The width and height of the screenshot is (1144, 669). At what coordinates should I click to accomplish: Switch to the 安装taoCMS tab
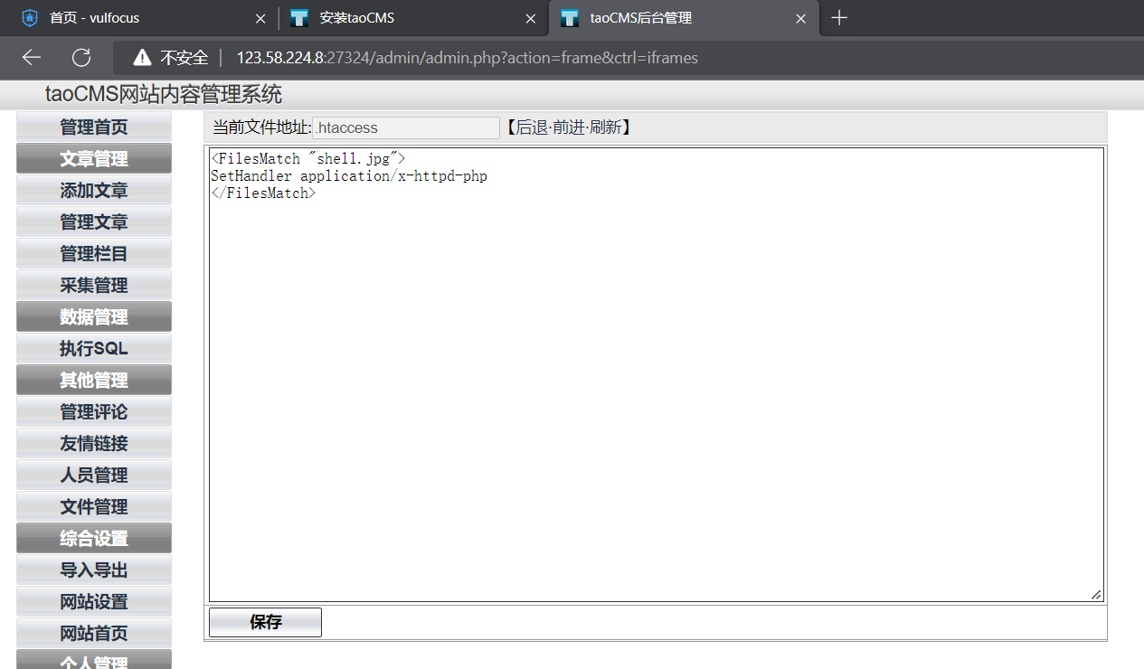(x=412, y=18)
